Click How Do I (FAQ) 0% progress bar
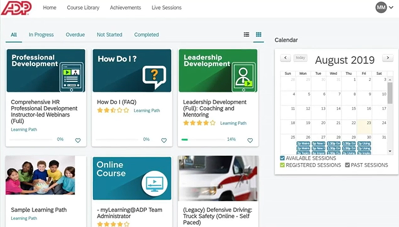 [x=117, y=139]
